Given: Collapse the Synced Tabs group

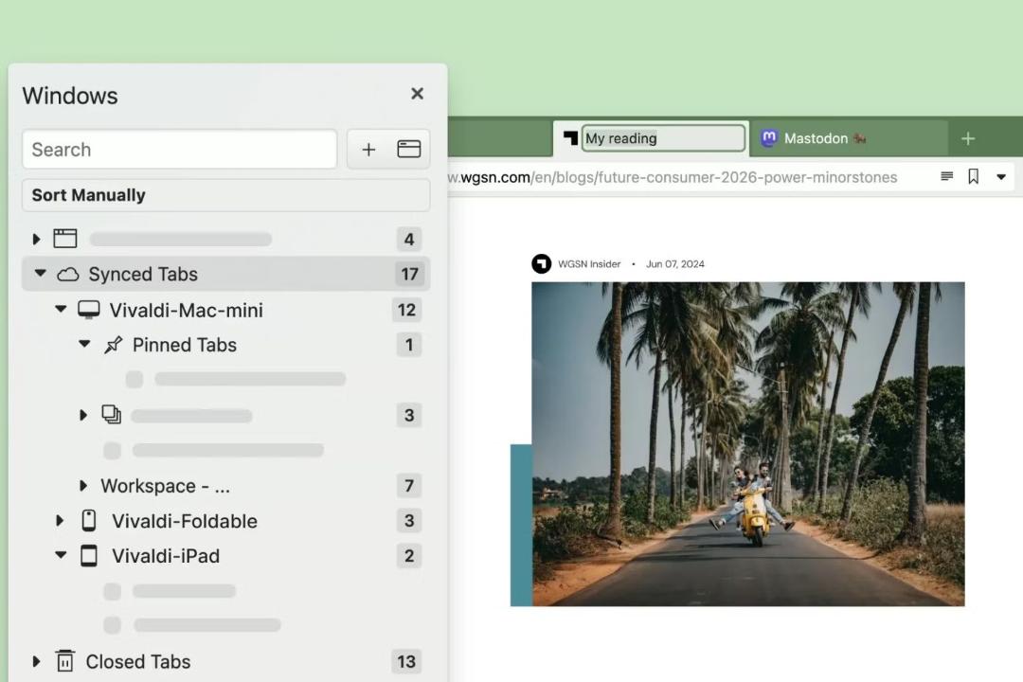Looking at the screenshot, I should coord(41,273).
